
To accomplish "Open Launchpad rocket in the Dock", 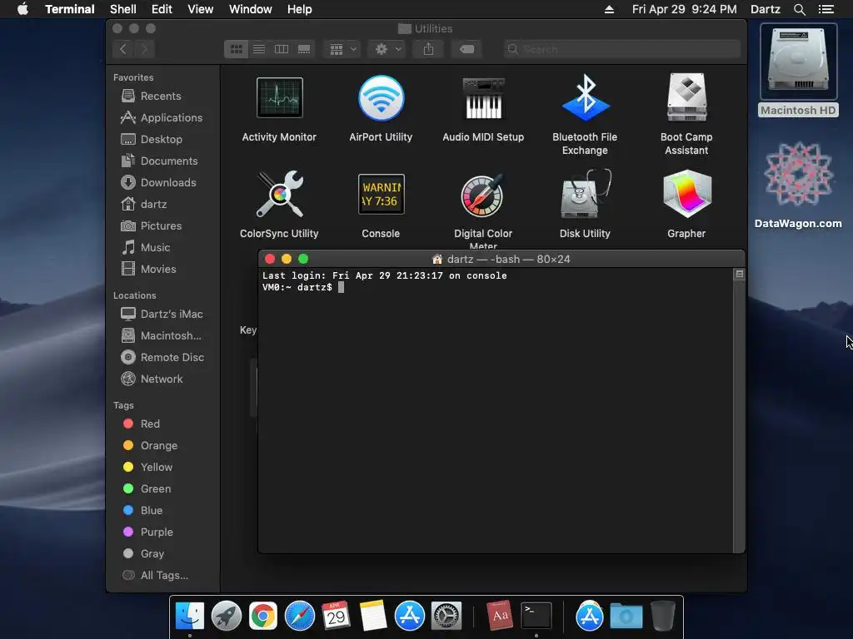I will click(227, 616).
